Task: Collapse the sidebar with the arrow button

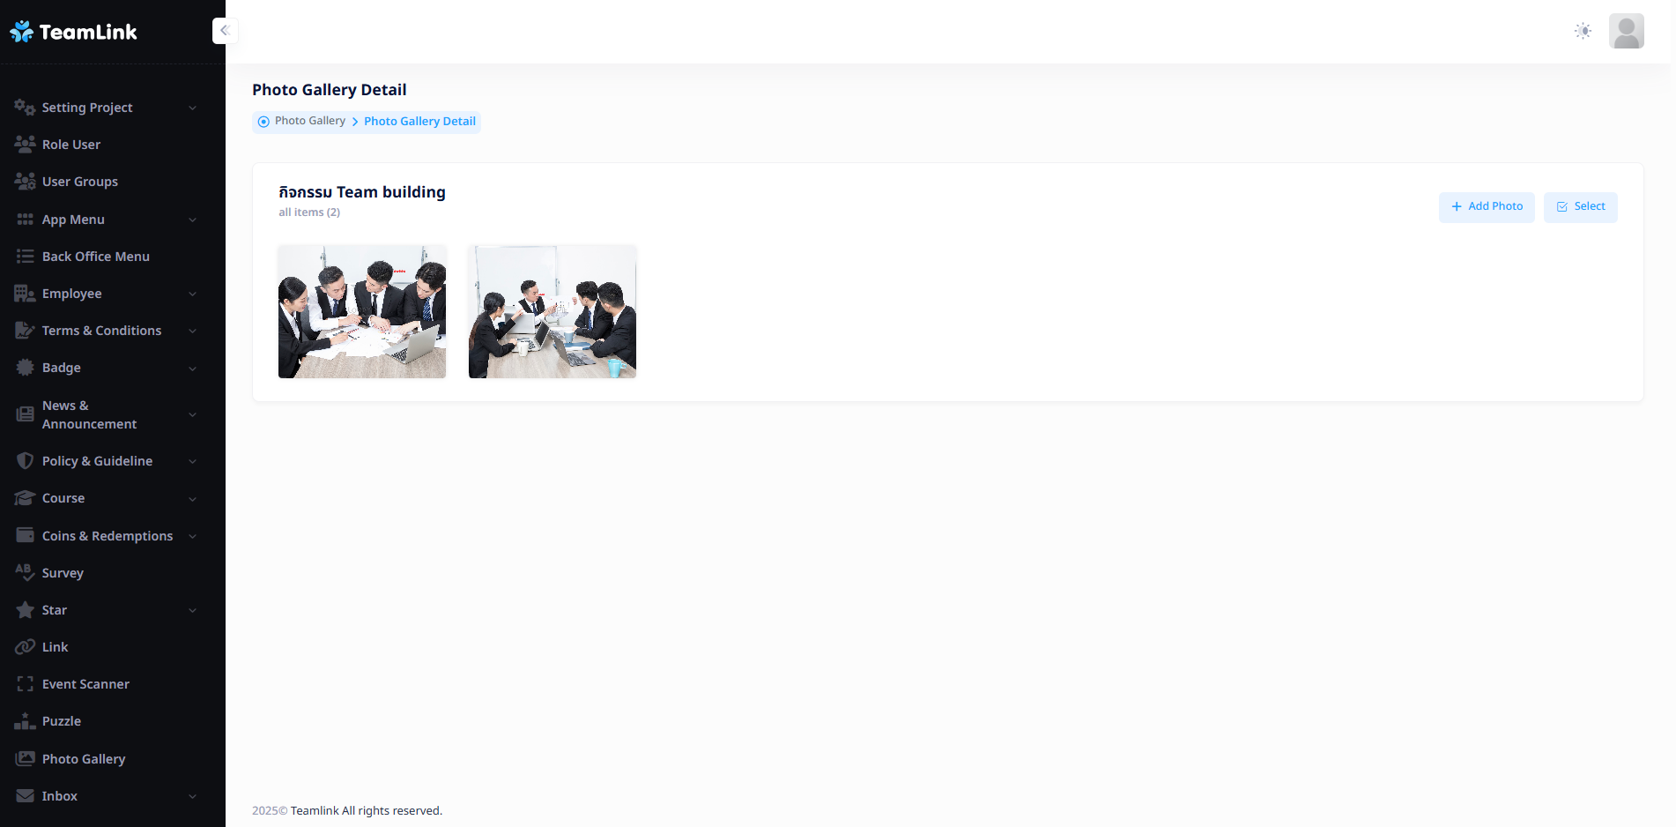Action: point(225,31)
